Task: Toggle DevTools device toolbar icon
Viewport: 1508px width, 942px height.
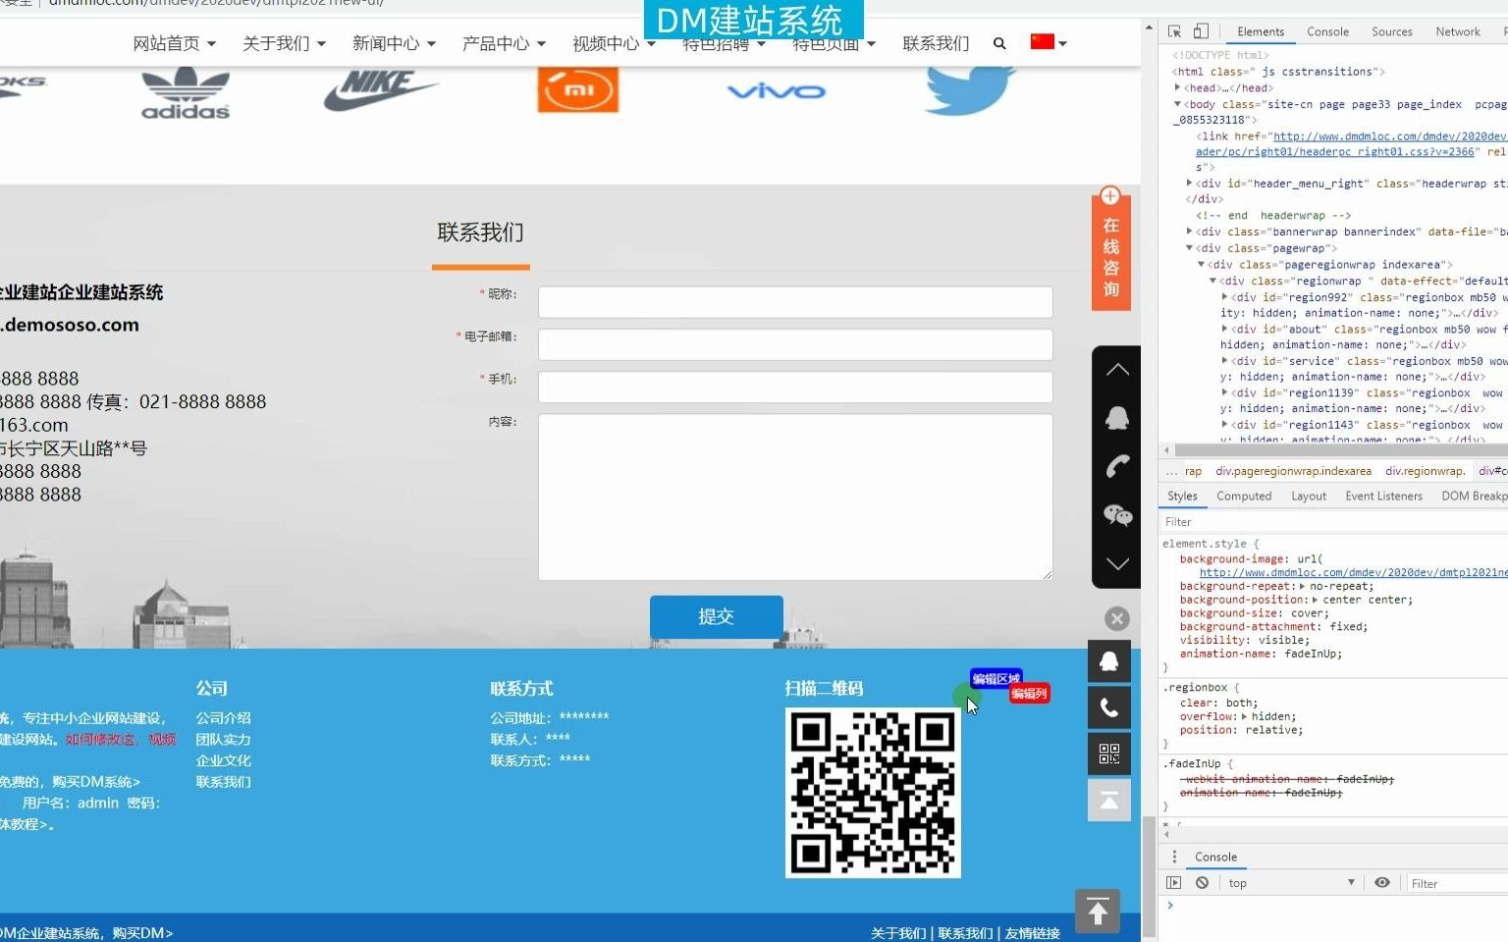Action: [x=1201, y=31]
